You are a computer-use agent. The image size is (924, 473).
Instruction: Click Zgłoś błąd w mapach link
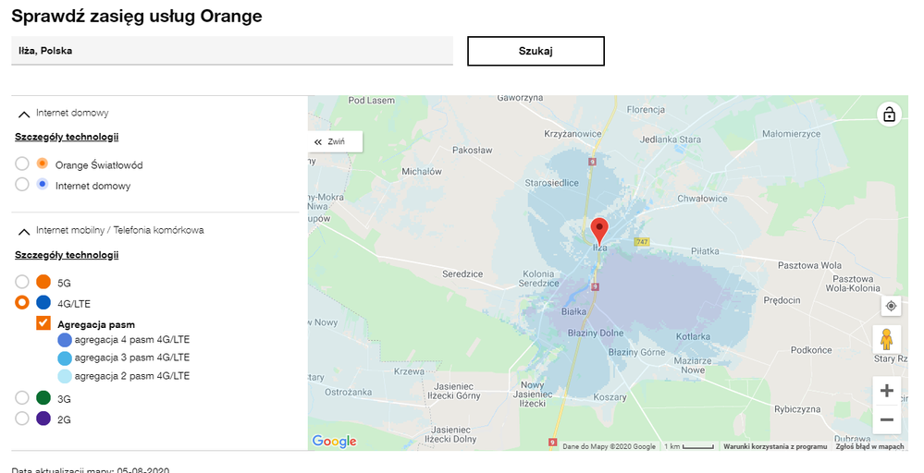(x=869, y=446)
